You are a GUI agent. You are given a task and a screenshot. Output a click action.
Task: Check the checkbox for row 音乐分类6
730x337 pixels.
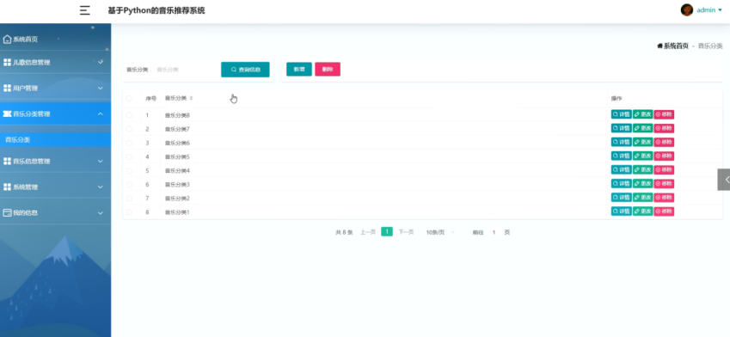[130, 143]
